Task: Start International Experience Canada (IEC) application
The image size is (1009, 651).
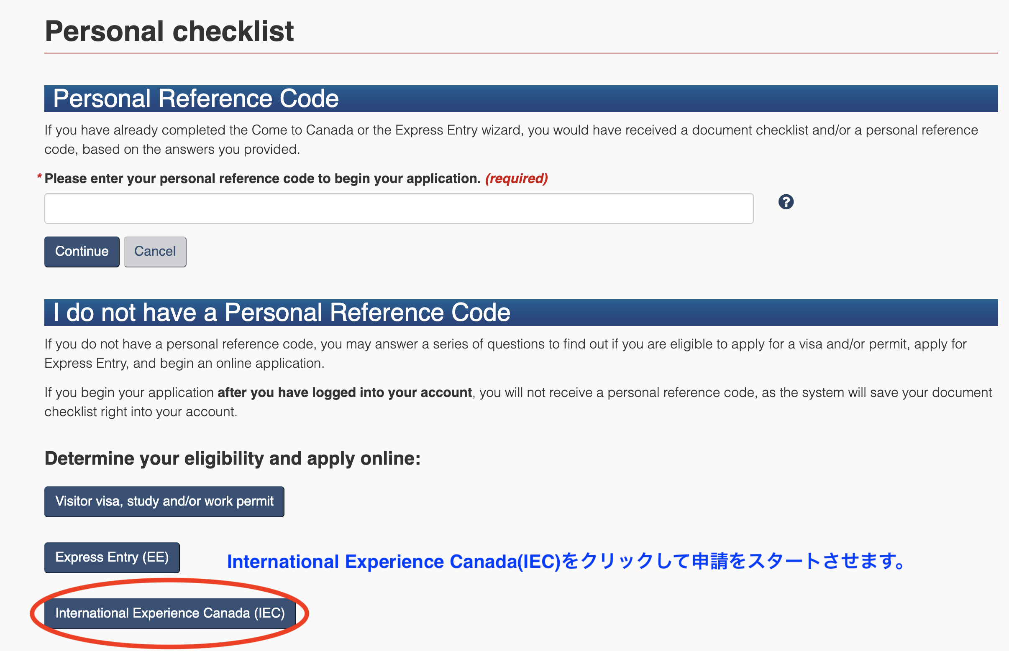Action: [x=170, y=613]
